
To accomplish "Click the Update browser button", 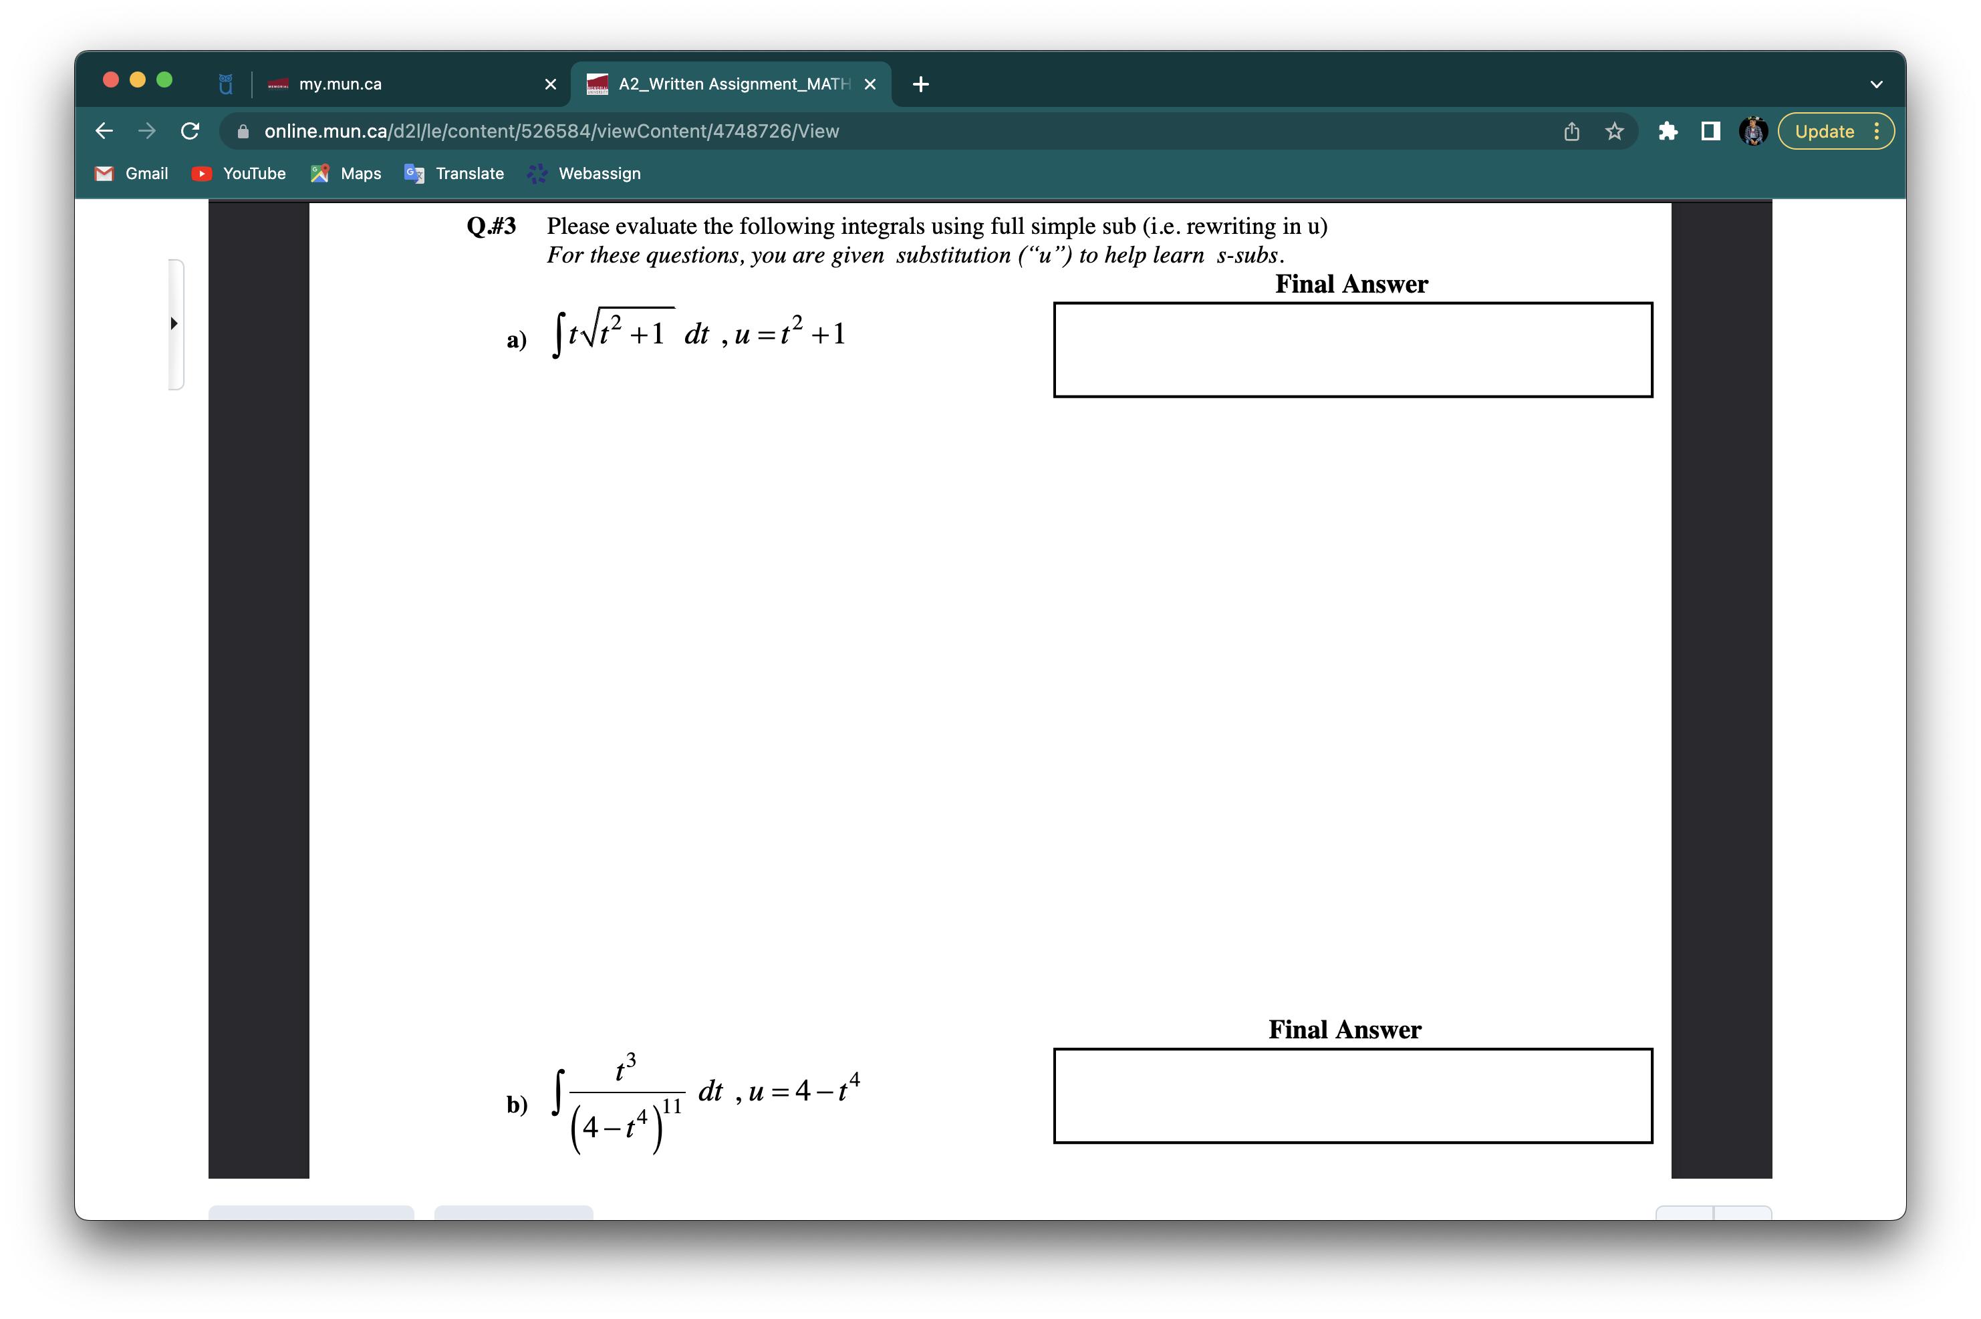I will [1824, 131].
